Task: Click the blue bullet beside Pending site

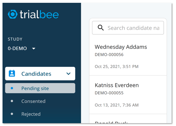Action: click(12, 88)
